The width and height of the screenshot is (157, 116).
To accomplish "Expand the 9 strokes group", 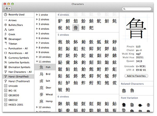I will click(37, 52).
